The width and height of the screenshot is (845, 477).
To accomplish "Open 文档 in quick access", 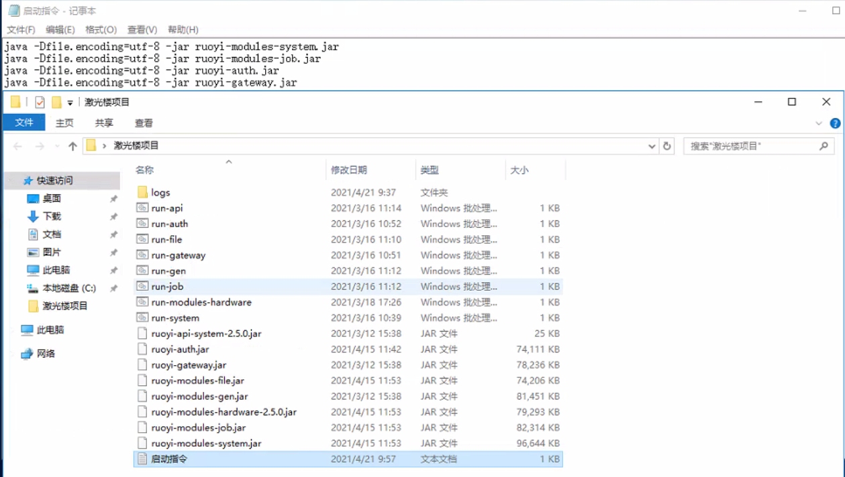I will [52, 234].
